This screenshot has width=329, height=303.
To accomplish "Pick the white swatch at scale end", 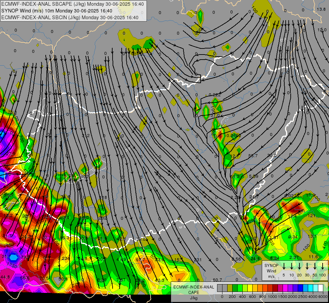I will click(x=321, y=288).
